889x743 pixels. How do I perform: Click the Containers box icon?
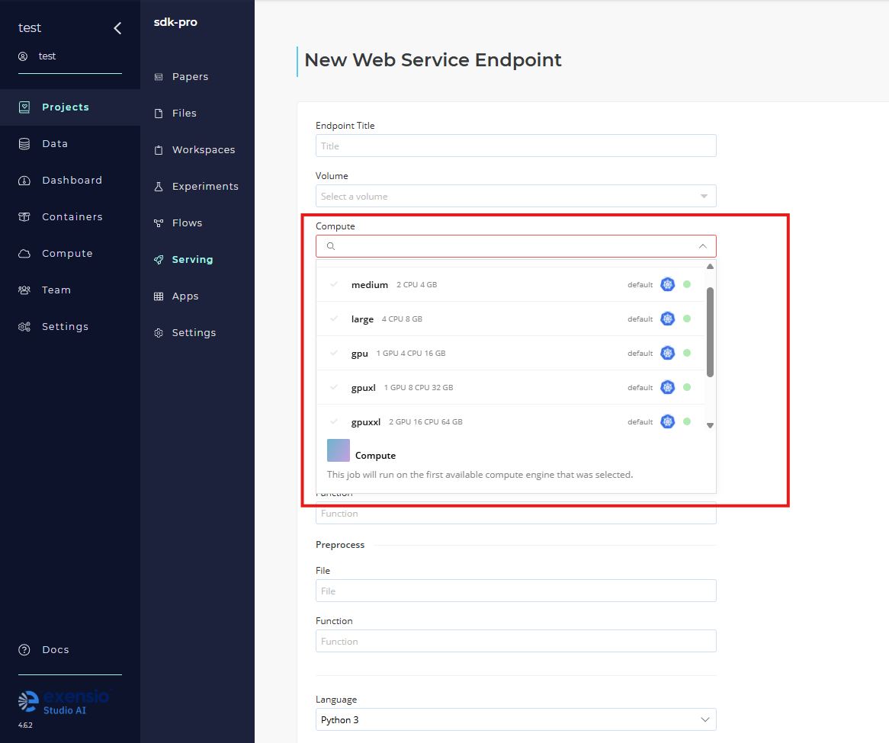pyautogui.click(x=24, y=217)
